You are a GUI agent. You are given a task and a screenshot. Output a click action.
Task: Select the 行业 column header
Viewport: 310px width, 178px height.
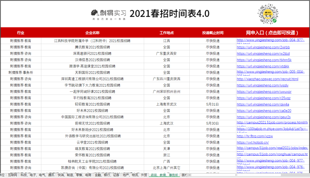click(21, 33)
